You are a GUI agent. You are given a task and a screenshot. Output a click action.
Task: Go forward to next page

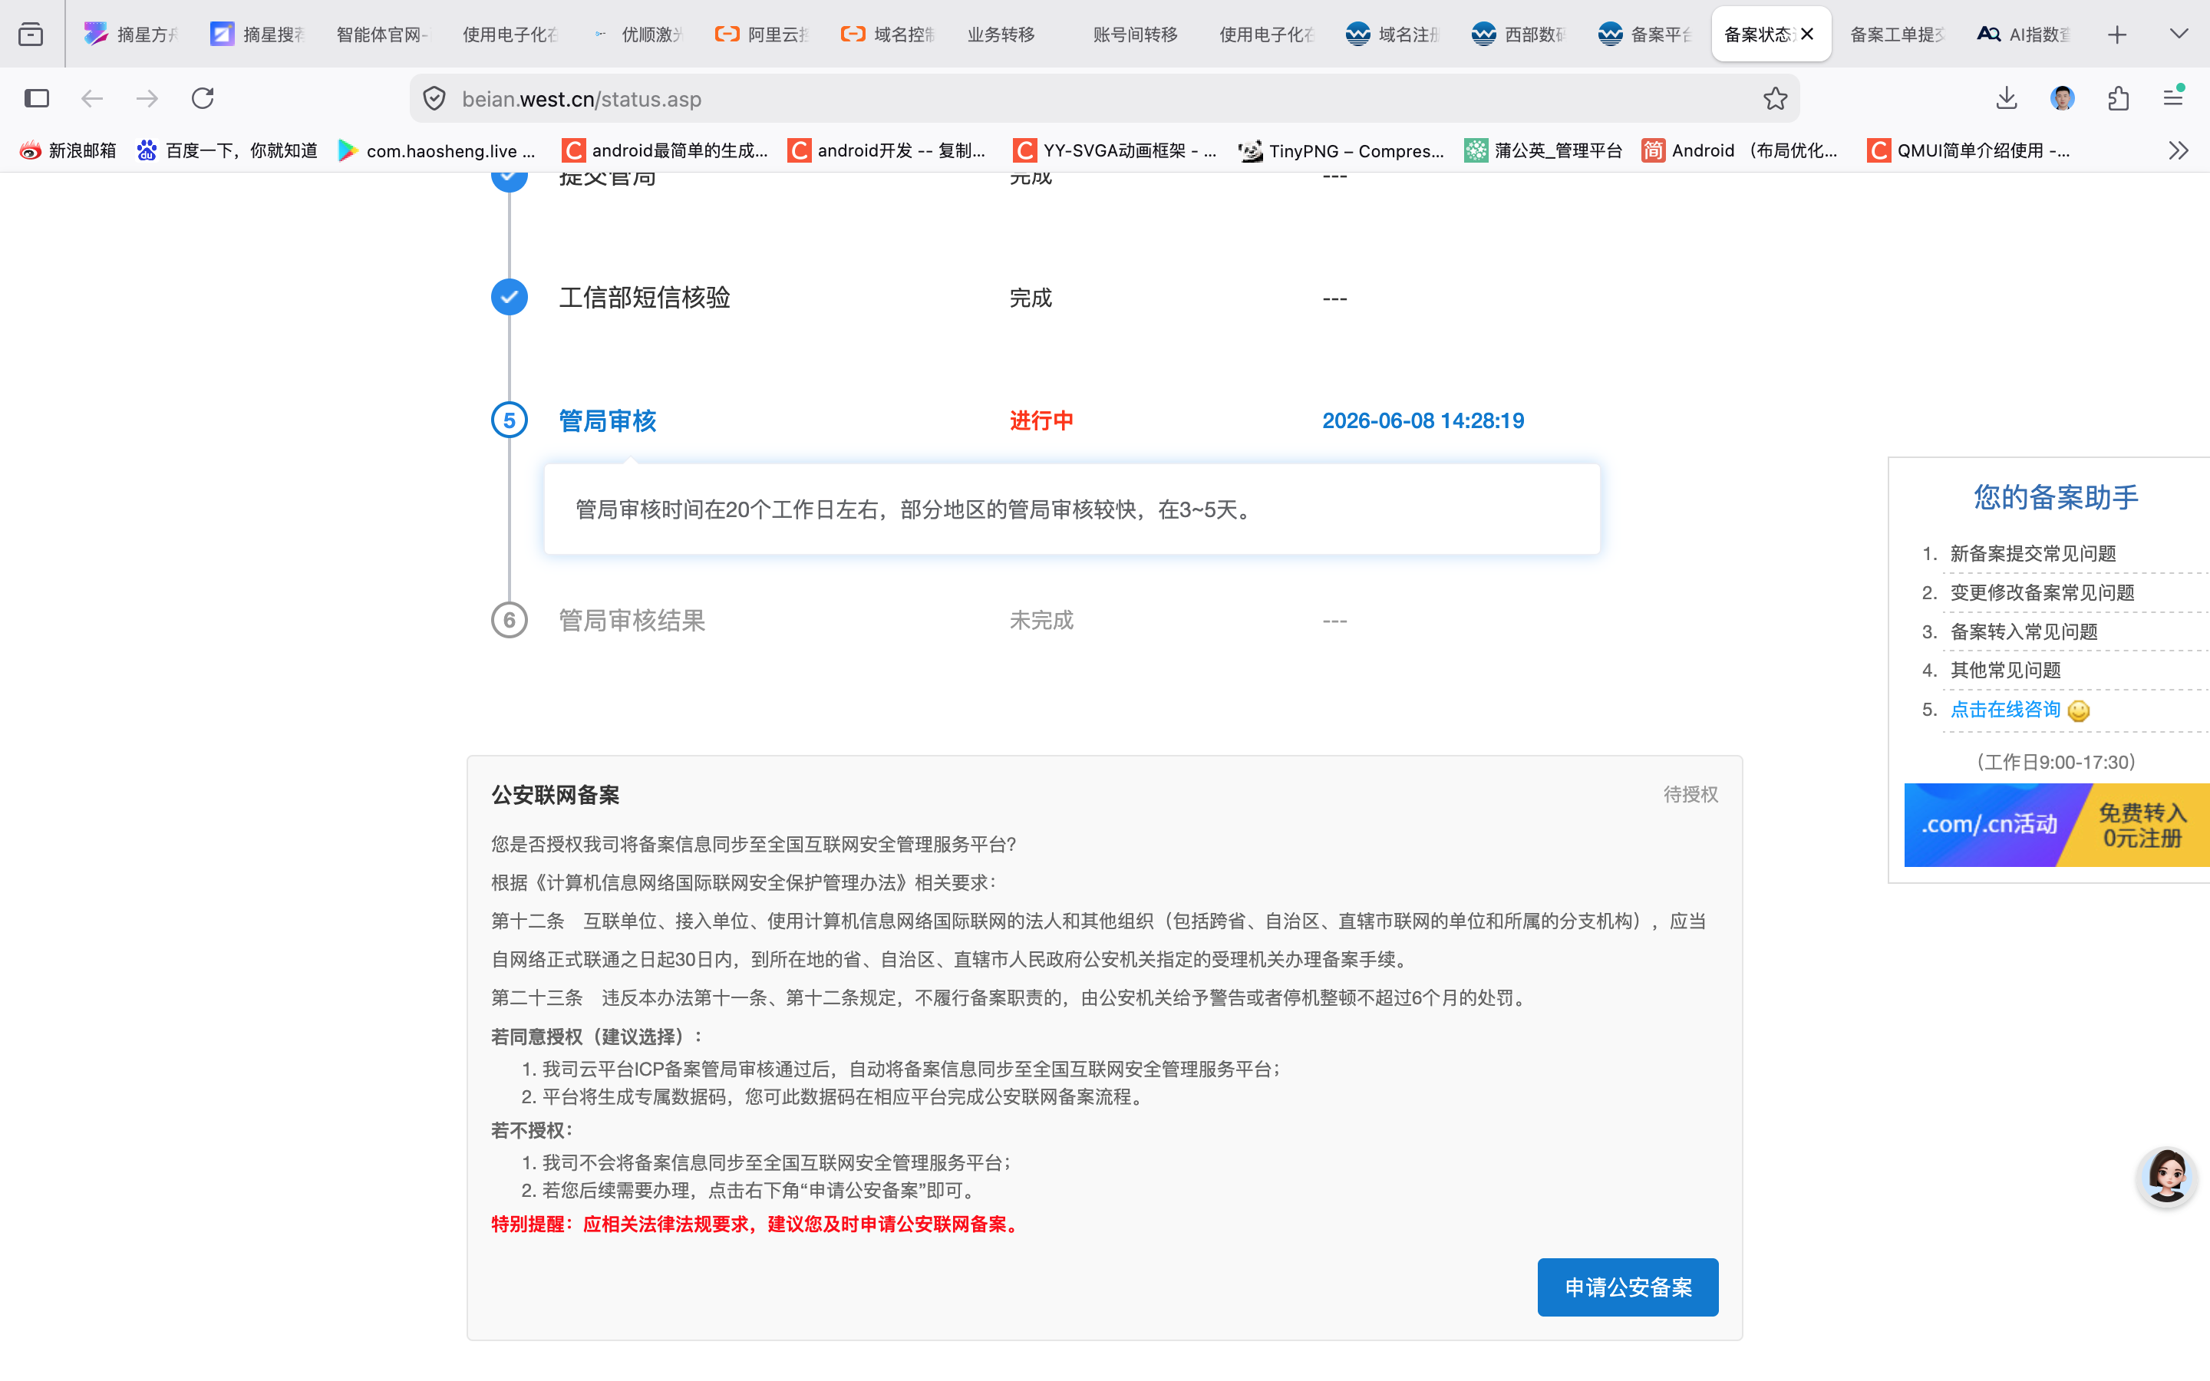(147, 99)
